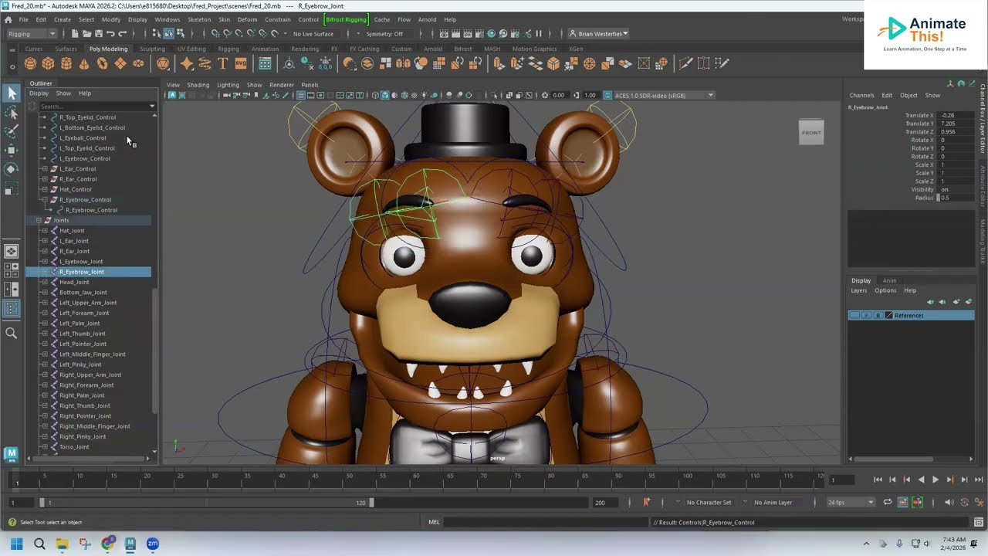Click the New Scene icon

[75, 34]
